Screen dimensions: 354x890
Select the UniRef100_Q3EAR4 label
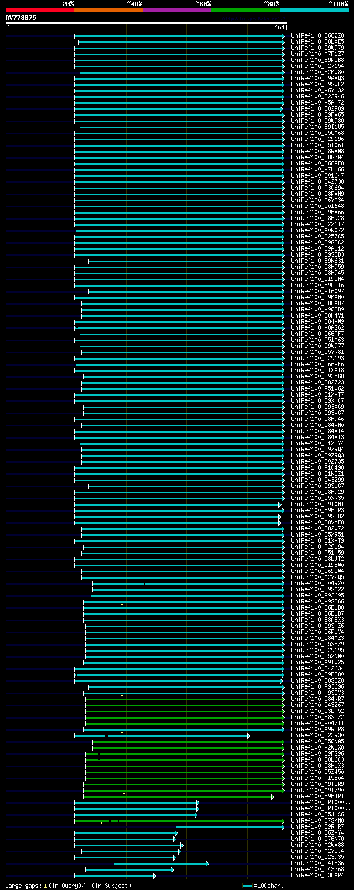click(x=317, y=875)
